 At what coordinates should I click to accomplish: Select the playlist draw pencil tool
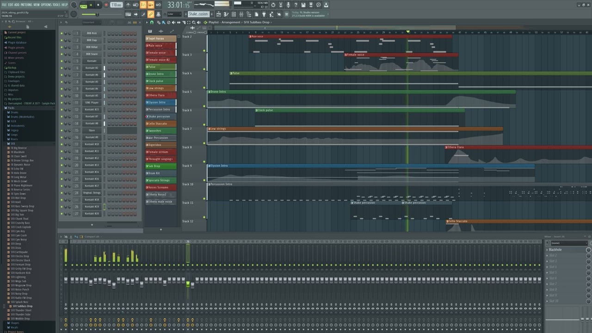[x=158, y=22]
